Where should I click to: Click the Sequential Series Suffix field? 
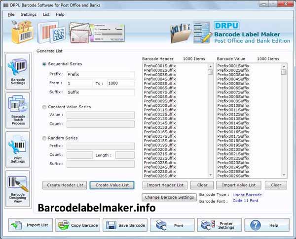[x=101, y=92]
